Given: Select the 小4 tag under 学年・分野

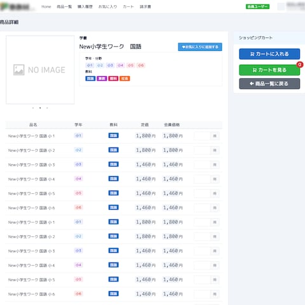Looking at the screenshot, I should (120, 65).
